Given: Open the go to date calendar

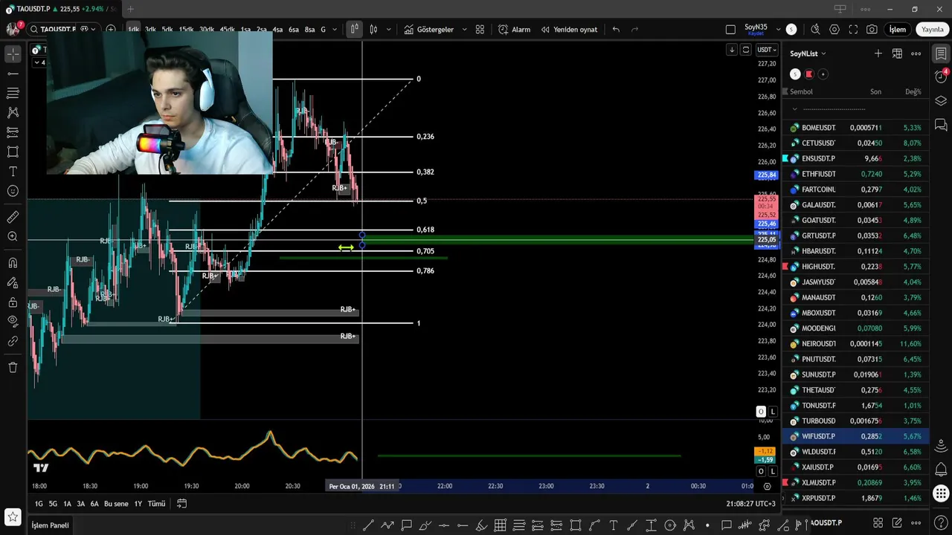Looking at the screenshot, I should (181, 504).
